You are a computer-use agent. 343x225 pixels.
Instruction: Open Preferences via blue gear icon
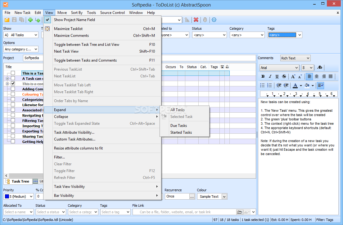(214, 20)
